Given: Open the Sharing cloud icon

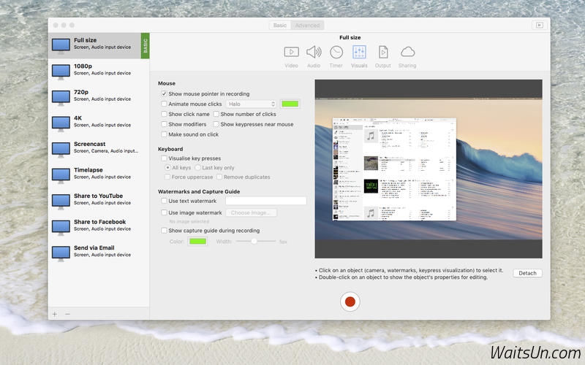Looking at the screenshot, I should (407, 52).
